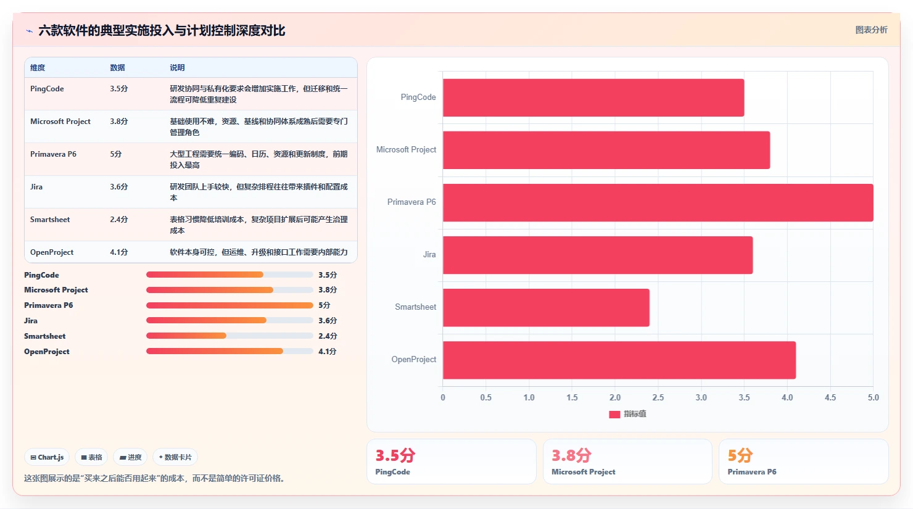Image resolution: width=913 pixels, height=509 pixels.
Task: Click the 3.8分 value in the table
Action: (x=119, y=122)
